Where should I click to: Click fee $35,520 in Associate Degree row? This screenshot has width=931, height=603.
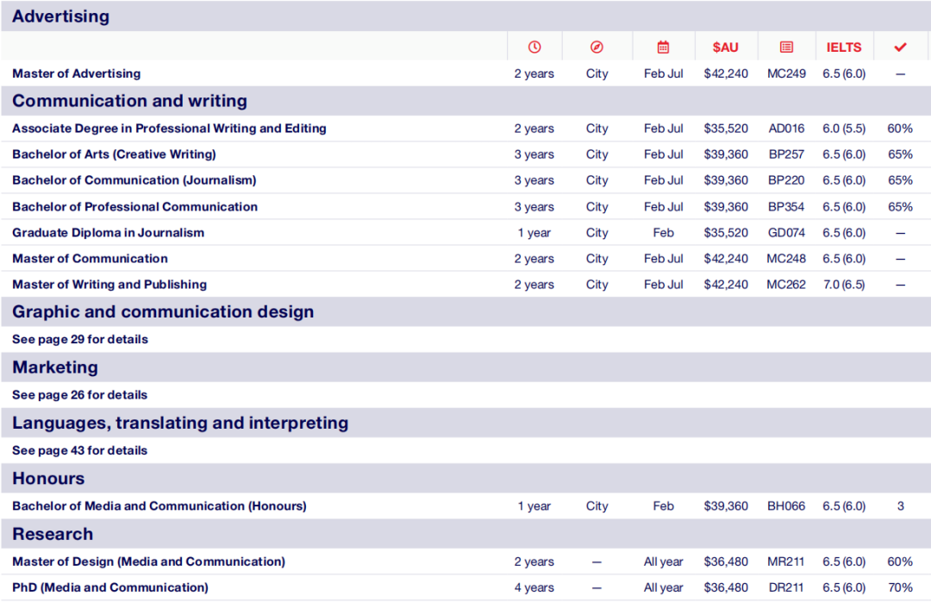coord(726,129)
